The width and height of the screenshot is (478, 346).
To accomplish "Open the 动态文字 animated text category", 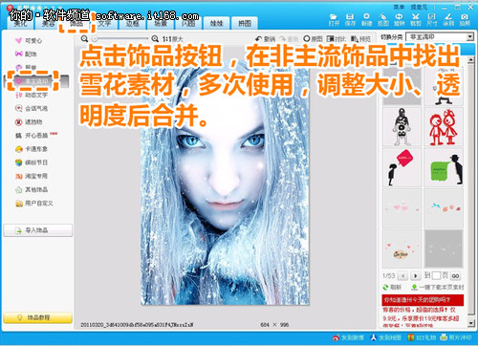I will [32, 95].
